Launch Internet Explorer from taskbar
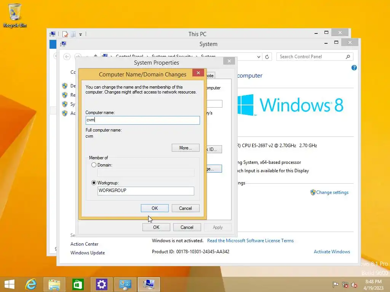390x292 pixels. [x=31, y=284]
